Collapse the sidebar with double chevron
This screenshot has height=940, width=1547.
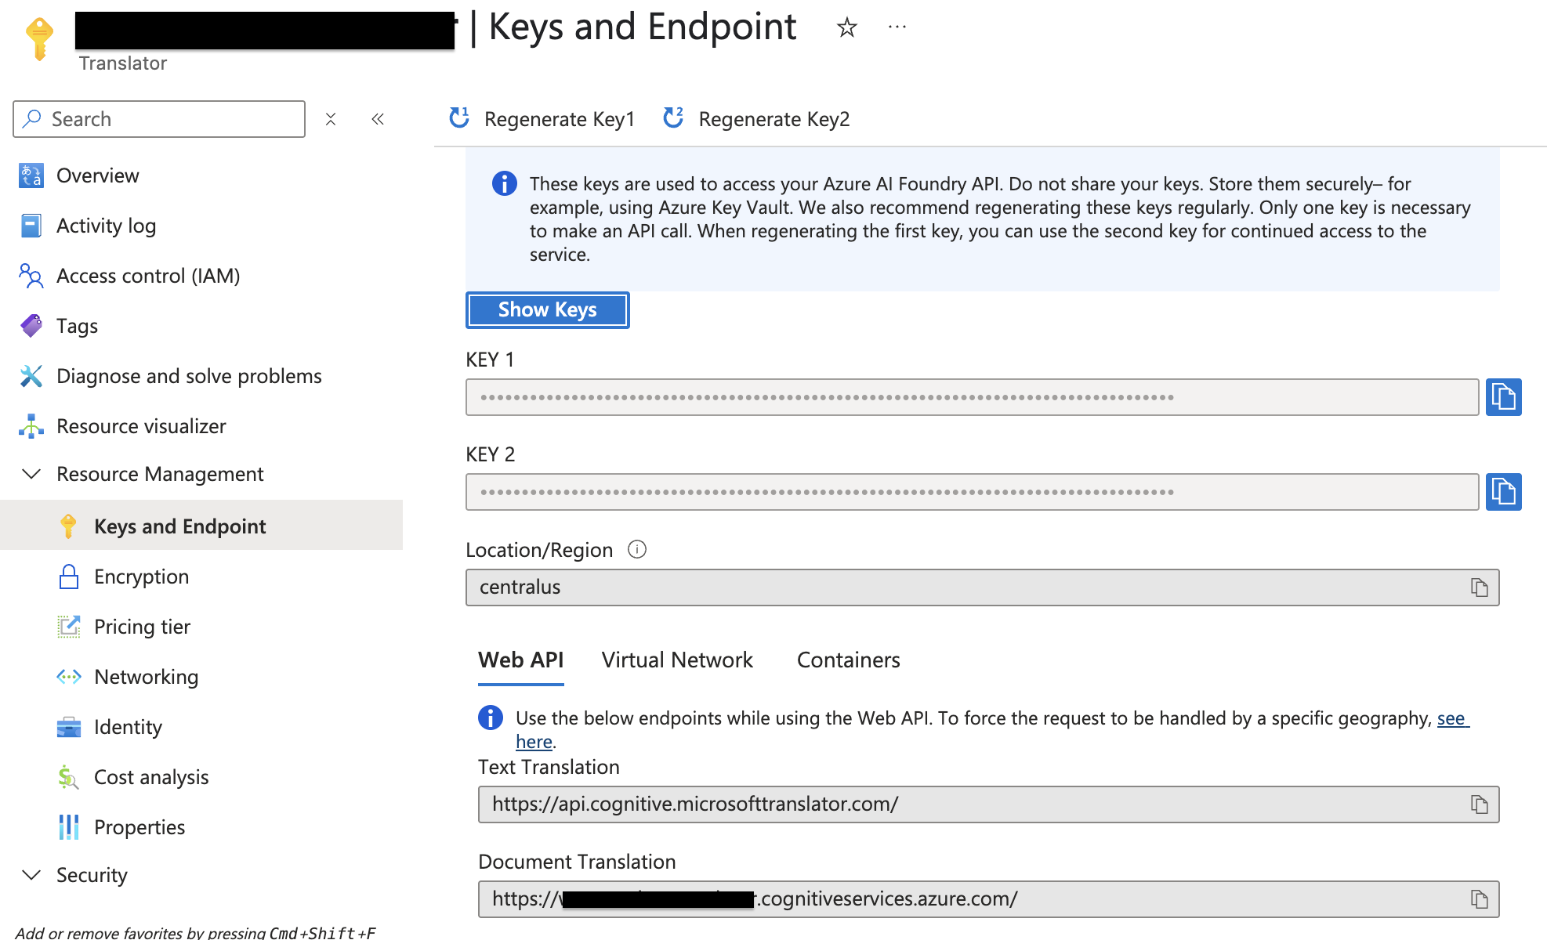tap(378, 119)
